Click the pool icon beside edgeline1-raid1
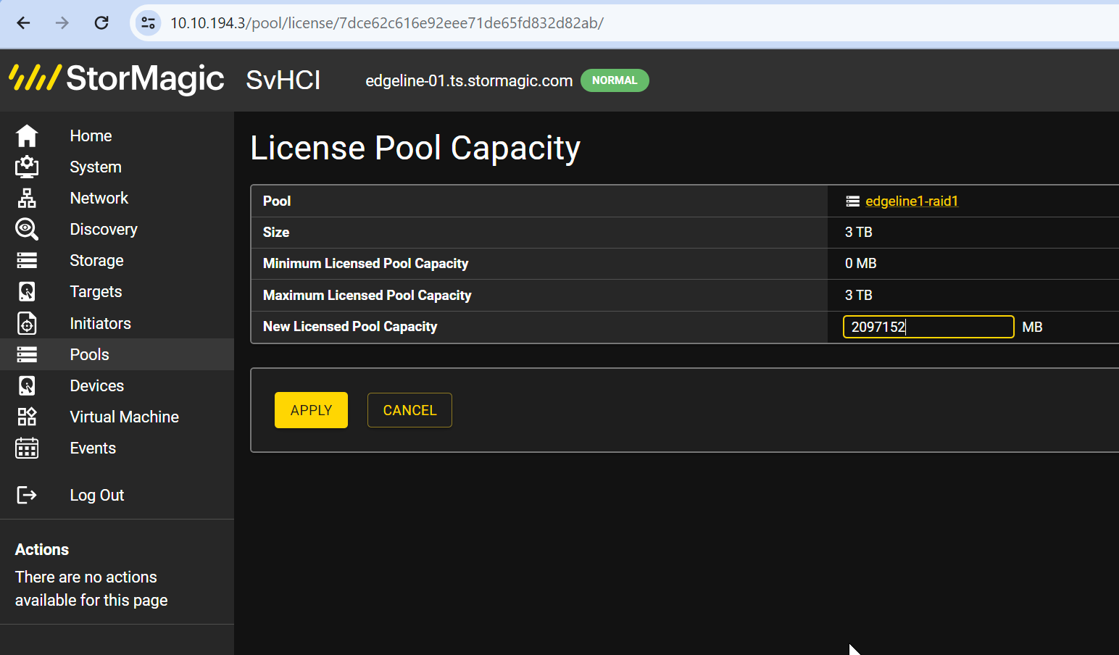The image size is (1119, 655). pos(853,201)
